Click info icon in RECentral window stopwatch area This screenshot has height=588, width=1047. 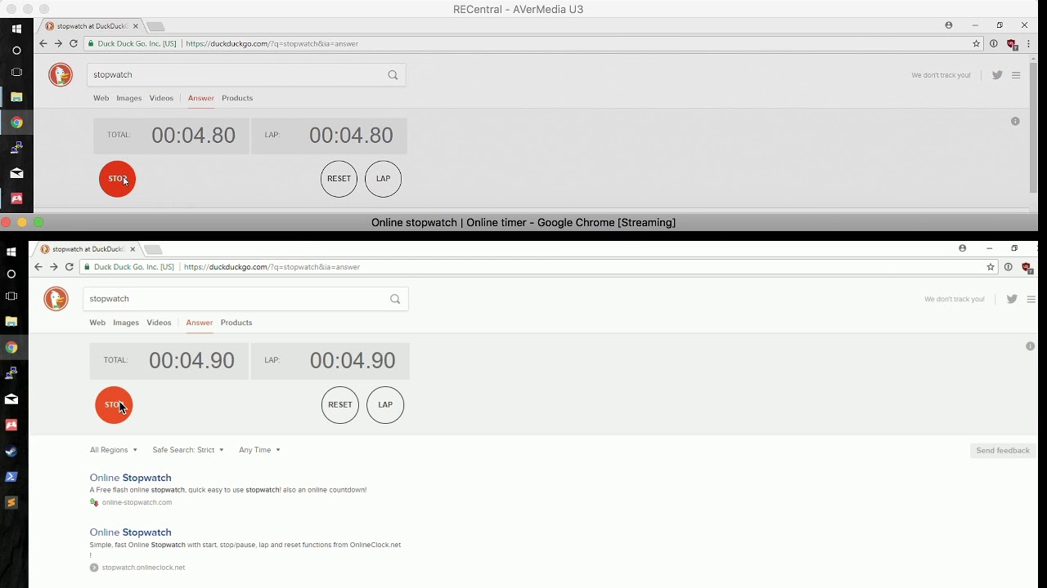(1015, 121)
